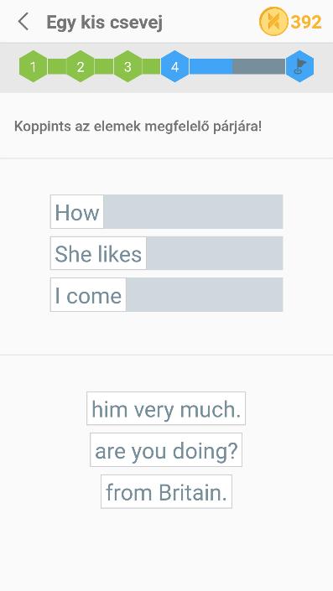Tap the blue progress bar segment
333x591 pixels.
pos(211,66)
